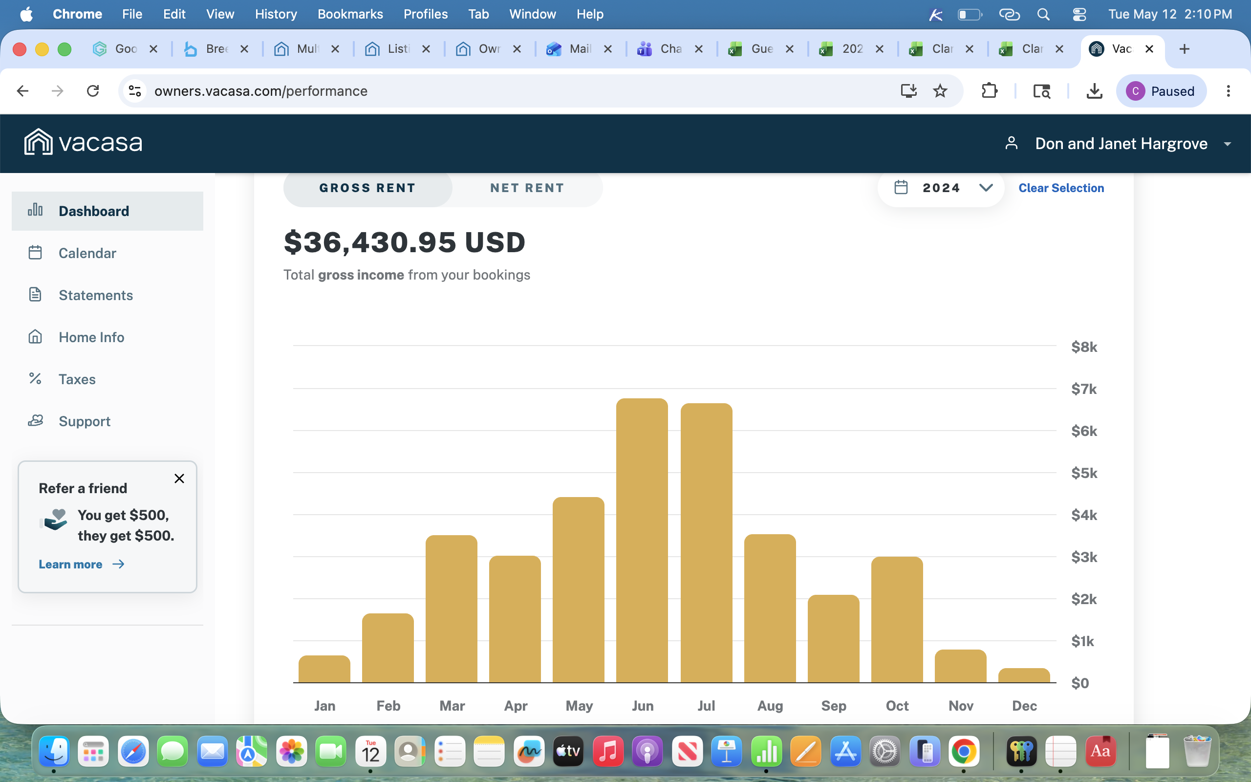View site information next to the URL
The image size is (1251, 782).
(135, 91)
